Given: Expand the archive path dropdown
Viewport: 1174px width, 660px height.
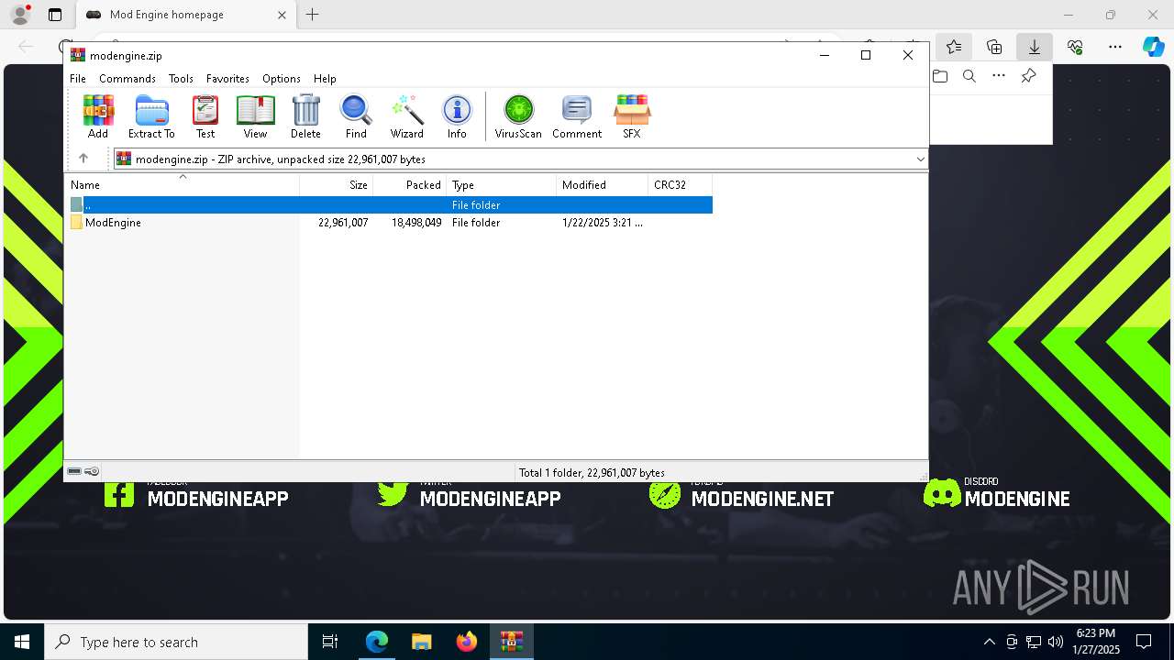Looking at the screenshot, I should pos(920,159).
